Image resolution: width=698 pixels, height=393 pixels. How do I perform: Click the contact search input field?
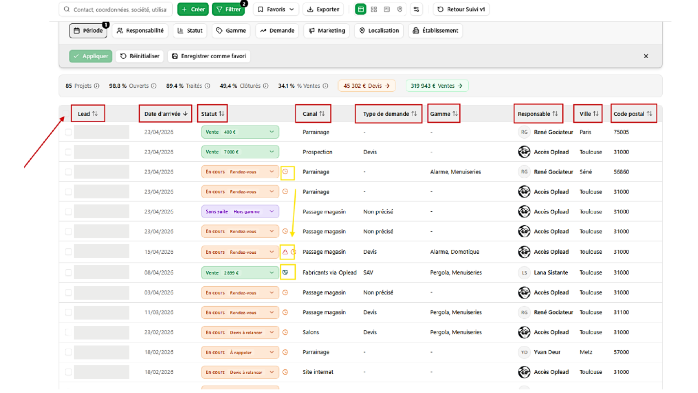116,9
